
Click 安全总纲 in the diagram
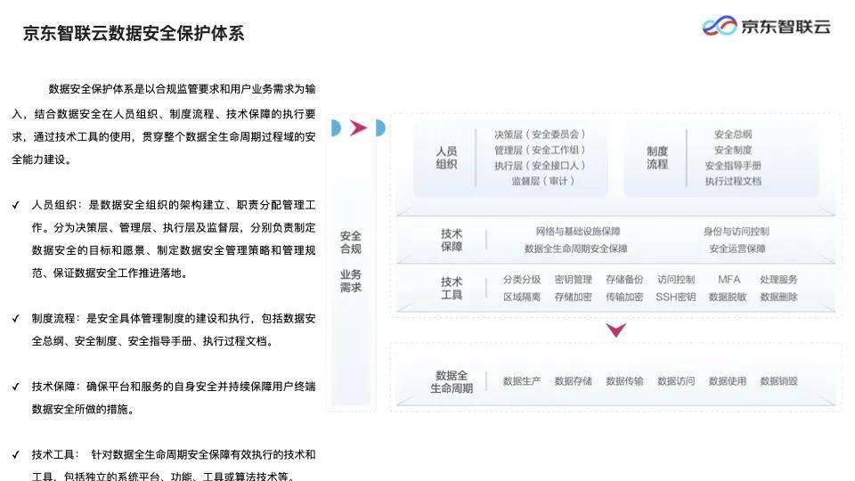(x=733, y=135)
